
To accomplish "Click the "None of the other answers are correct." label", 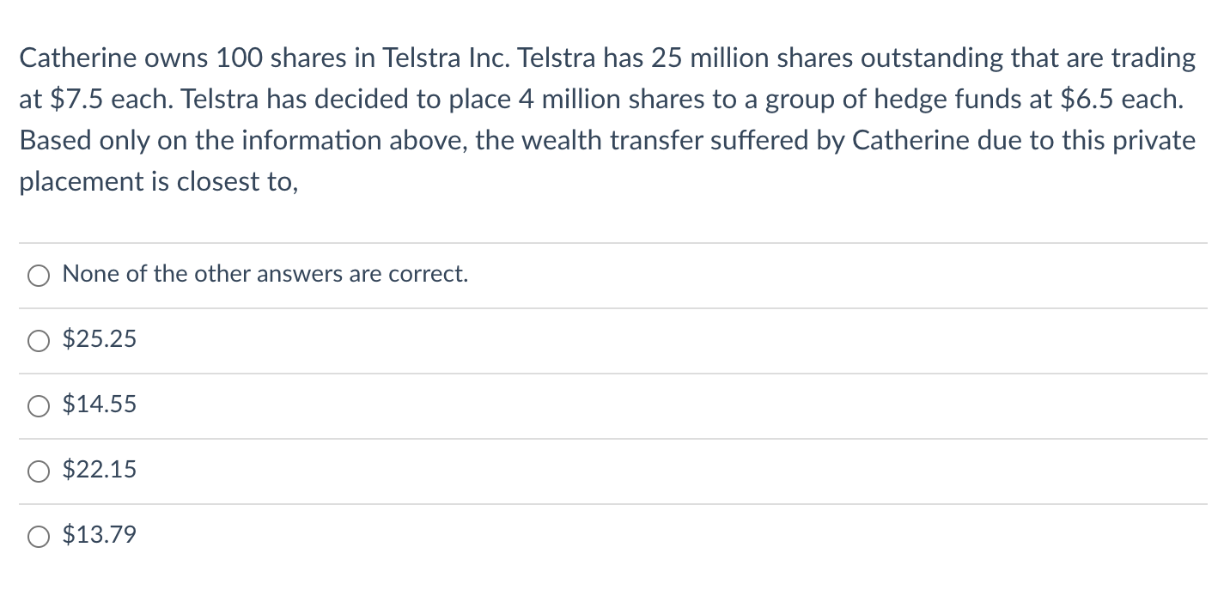I will (x=265, y=275).
